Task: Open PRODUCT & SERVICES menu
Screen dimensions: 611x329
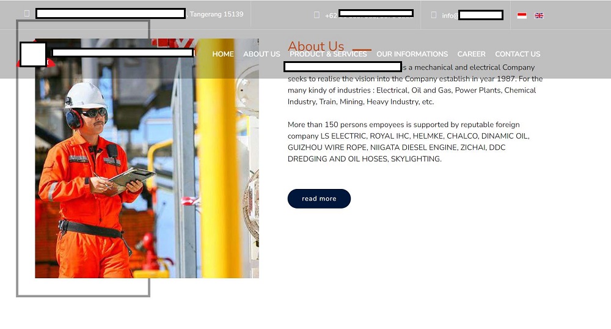Action: tap(328, 54)
